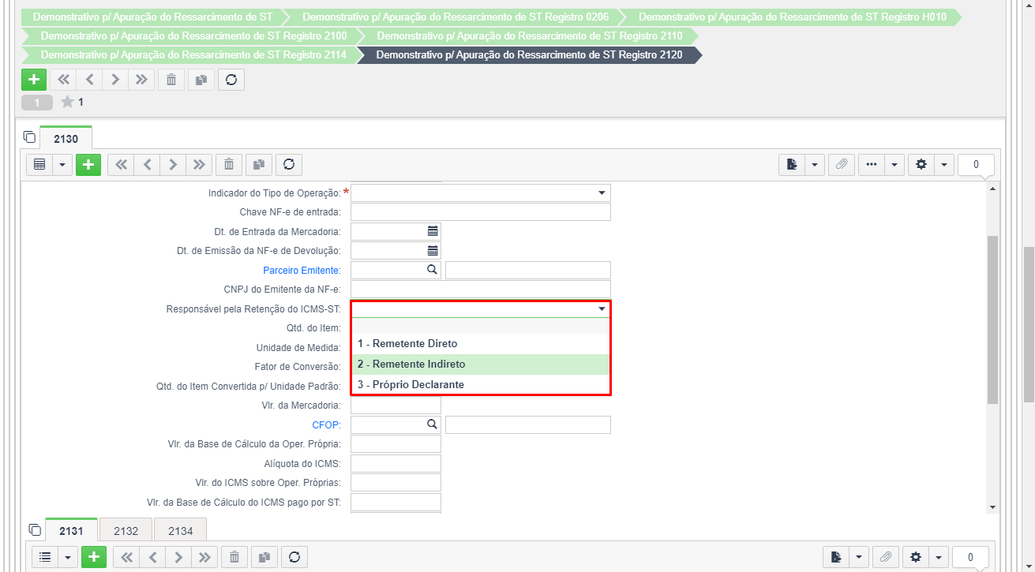Expand view mode arrow in tab 2130 toolbar
1035x572 pixels.
[62, 164]
